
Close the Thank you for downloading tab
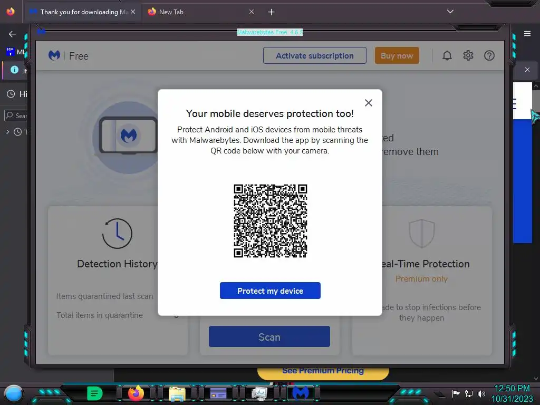tap(133, 12)
